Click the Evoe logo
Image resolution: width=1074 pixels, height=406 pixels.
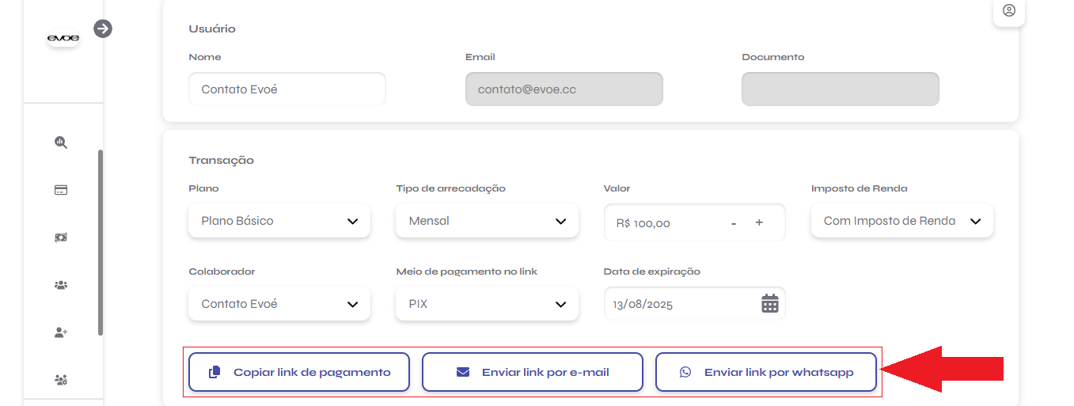pos(63,38)
